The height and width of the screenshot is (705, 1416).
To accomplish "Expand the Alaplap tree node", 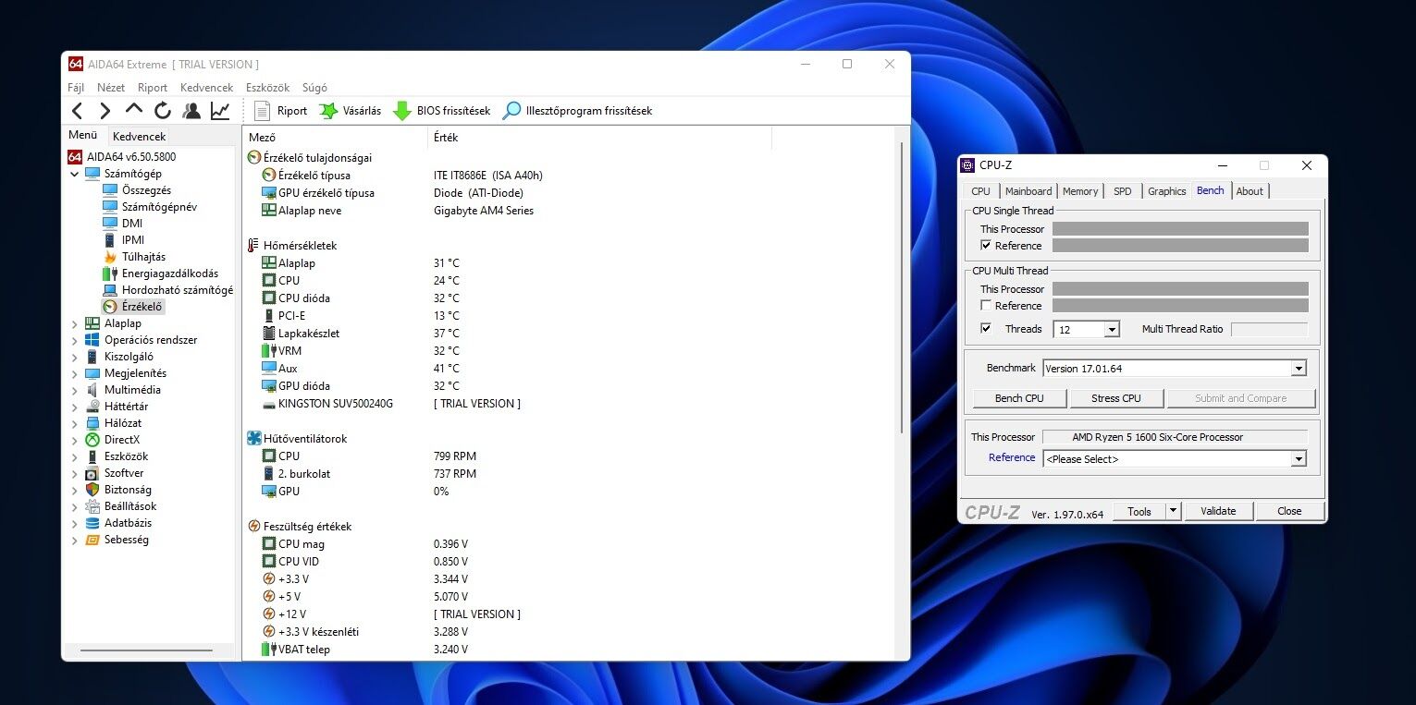I will click(x=75, y=323).
